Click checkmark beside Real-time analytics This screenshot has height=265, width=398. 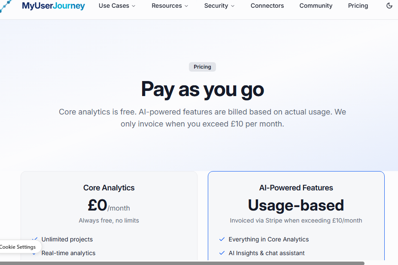pos(35,253)
